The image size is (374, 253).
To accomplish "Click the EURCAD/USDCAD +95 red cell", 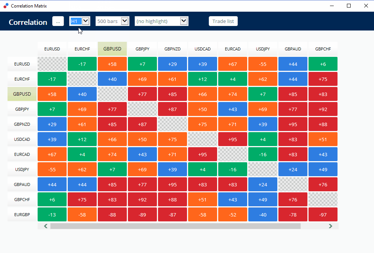I will coord(202,154).
